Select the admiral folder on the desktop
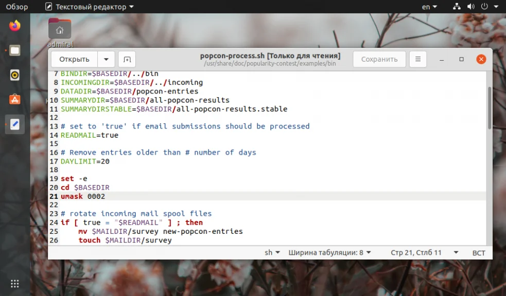Screen dimensions: 506x296 point(60,29)
